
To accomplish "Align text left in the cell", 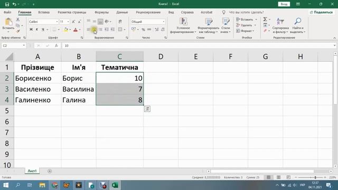I will click(89, 30).
